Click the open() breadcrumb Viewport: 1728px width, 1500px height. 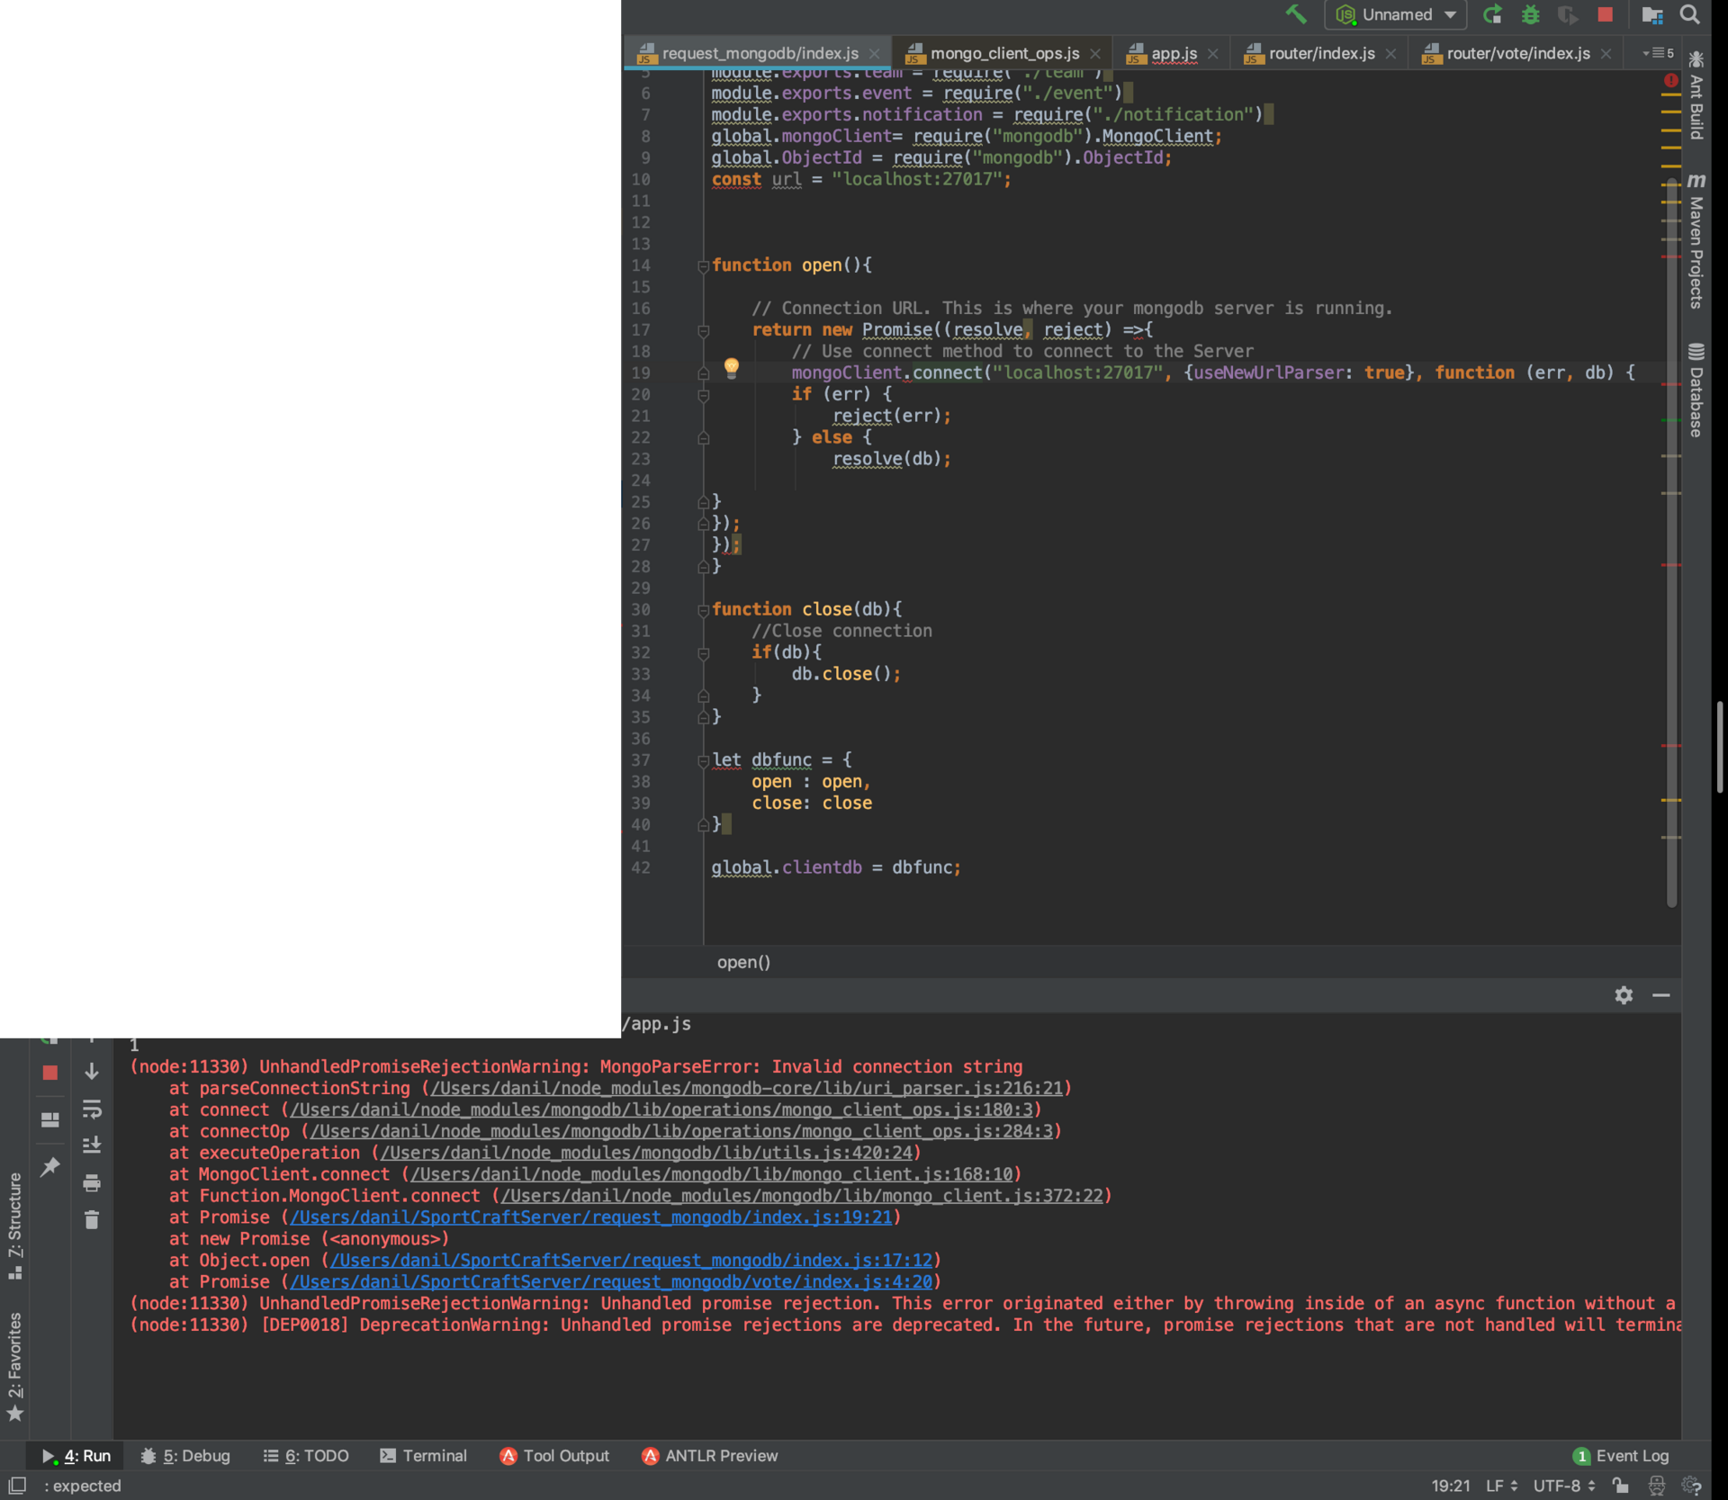pos(743,962)
